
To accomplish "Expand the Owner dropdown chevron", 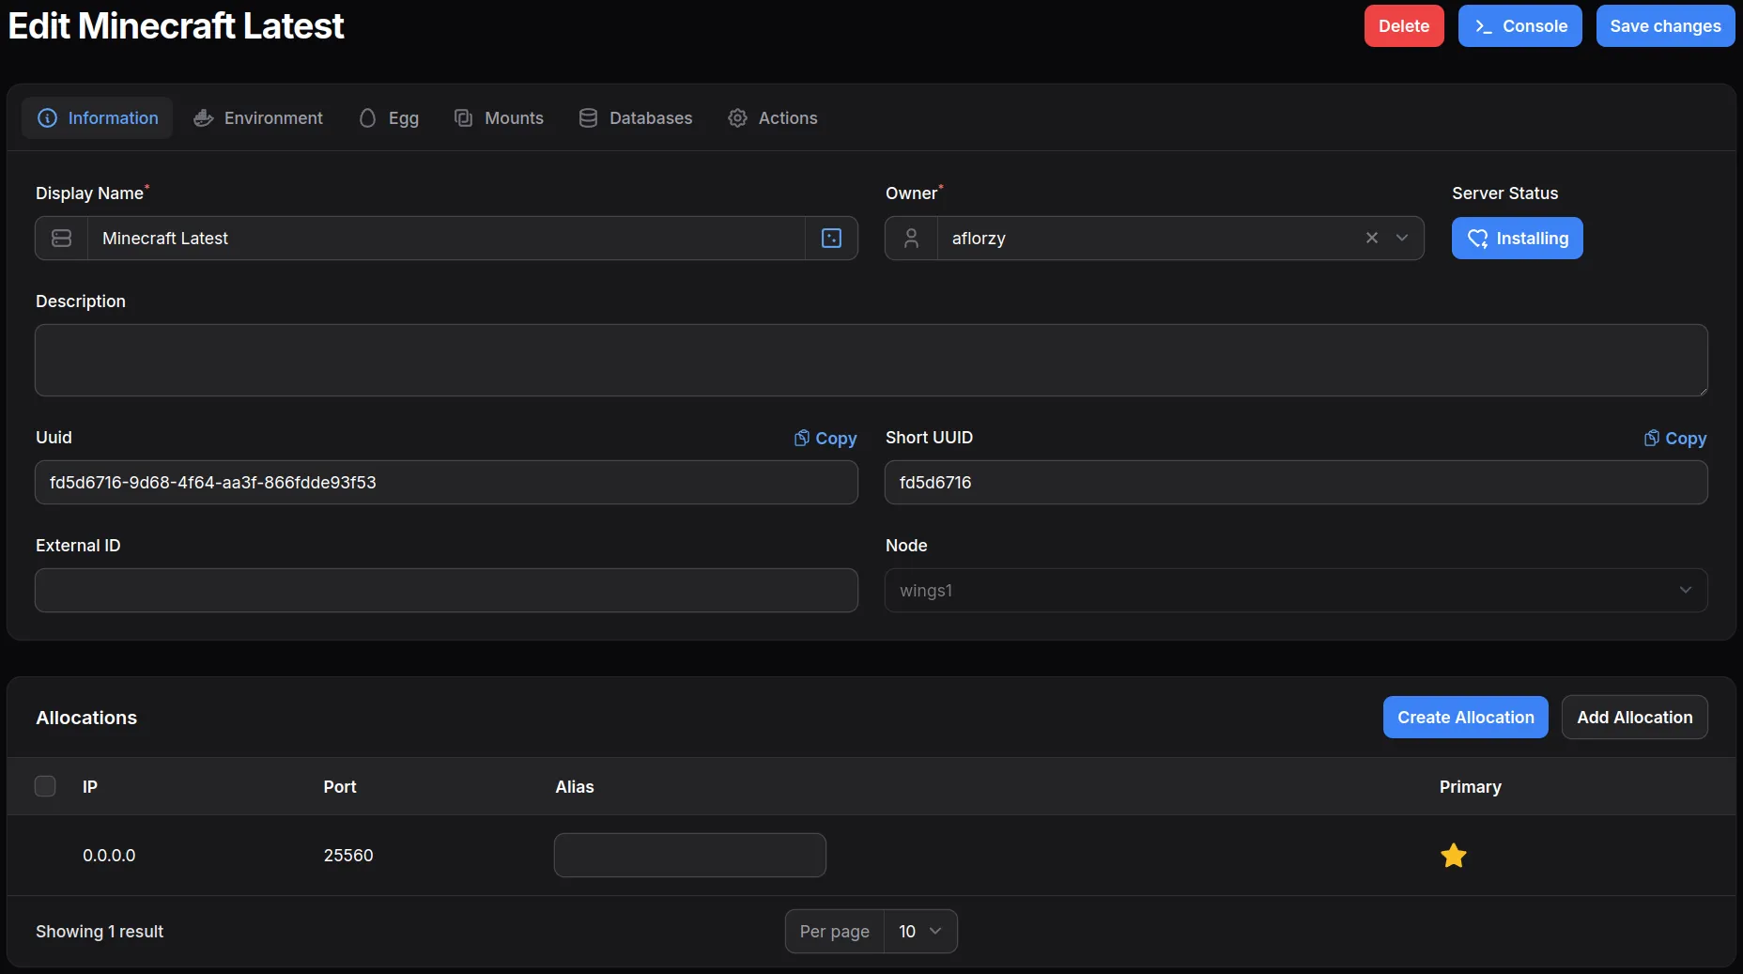I will coord(1402,238).
